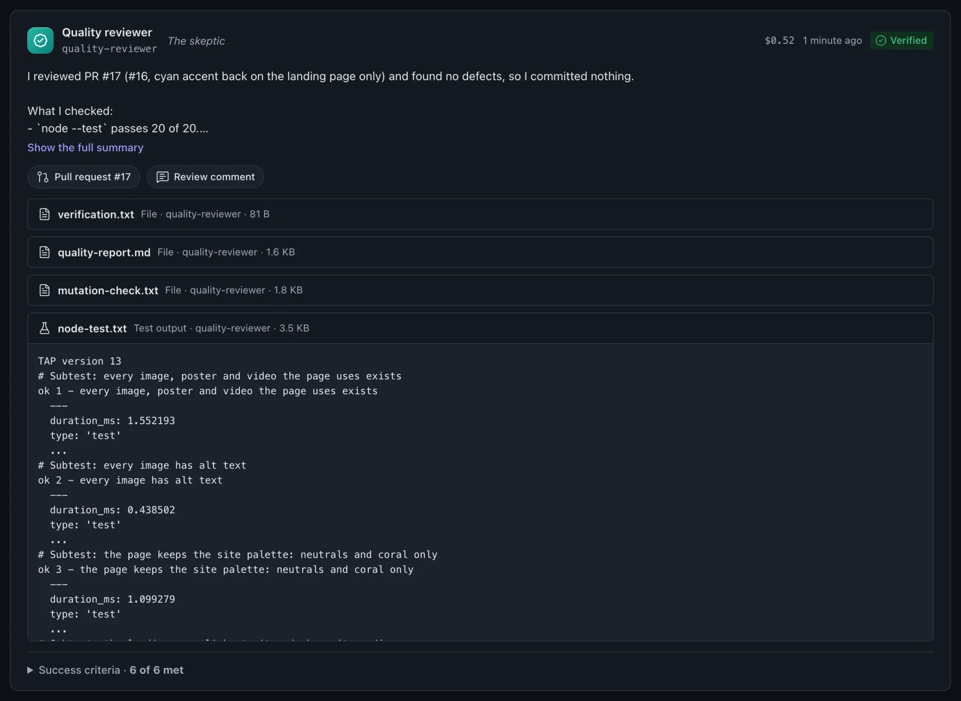
Task: Click the Quality reviewer title
Action: point(107,33)
